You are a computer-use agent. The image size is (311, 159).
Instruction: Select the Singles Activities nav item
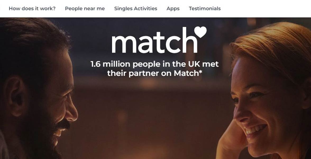click(136, 8)
